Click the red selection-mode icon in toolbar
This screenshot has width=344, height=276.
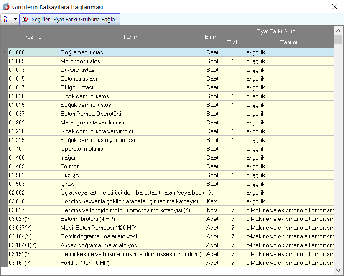coord(6,19)
